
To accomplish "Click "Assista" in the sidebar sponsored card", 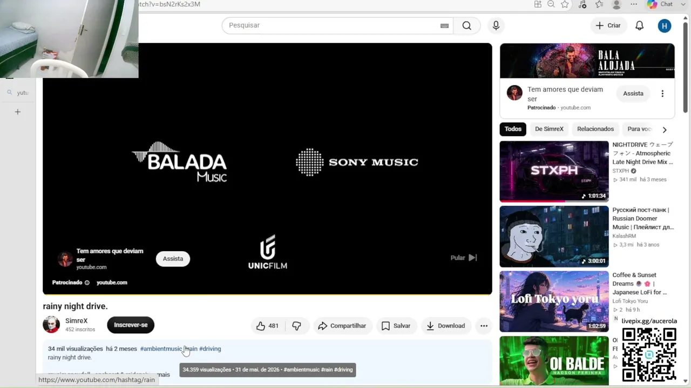I will (x=633, y=93).
